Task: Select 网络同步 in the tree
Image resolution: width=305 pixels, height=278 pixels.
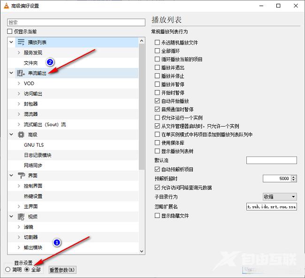Action: 33,165
